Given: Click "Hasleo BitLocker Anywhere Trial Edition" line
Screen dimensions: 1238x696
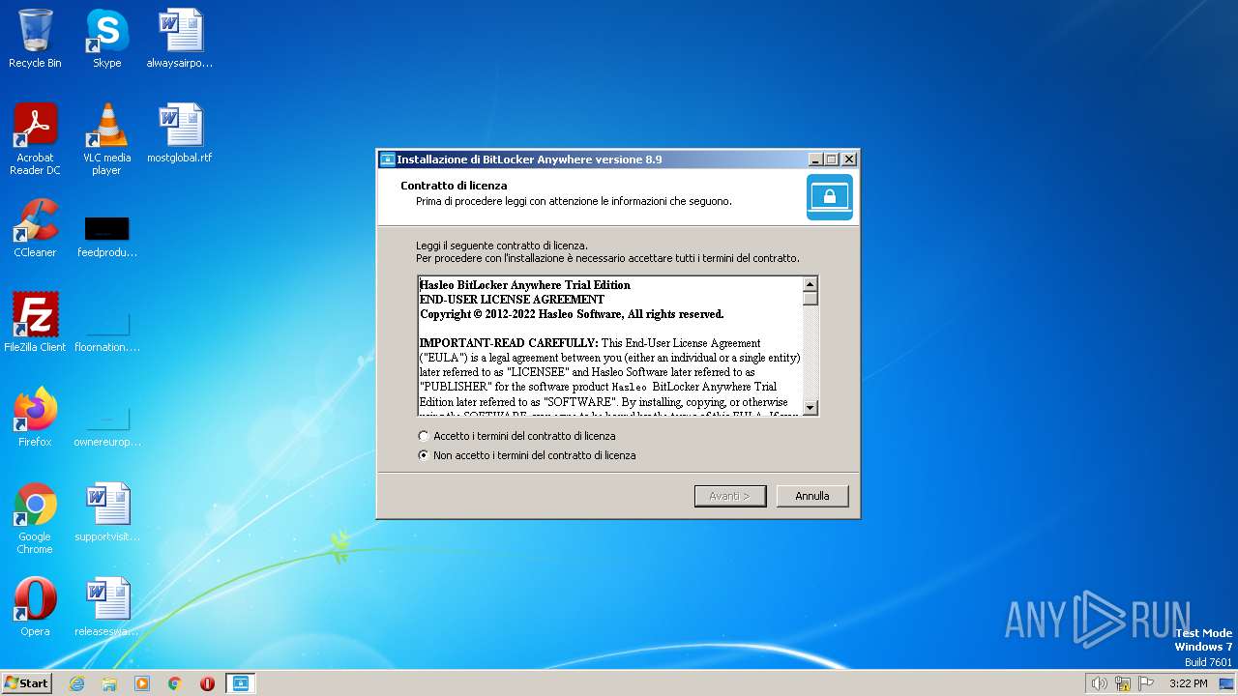Looking at the screenshot, I should (x=525, y=285).
